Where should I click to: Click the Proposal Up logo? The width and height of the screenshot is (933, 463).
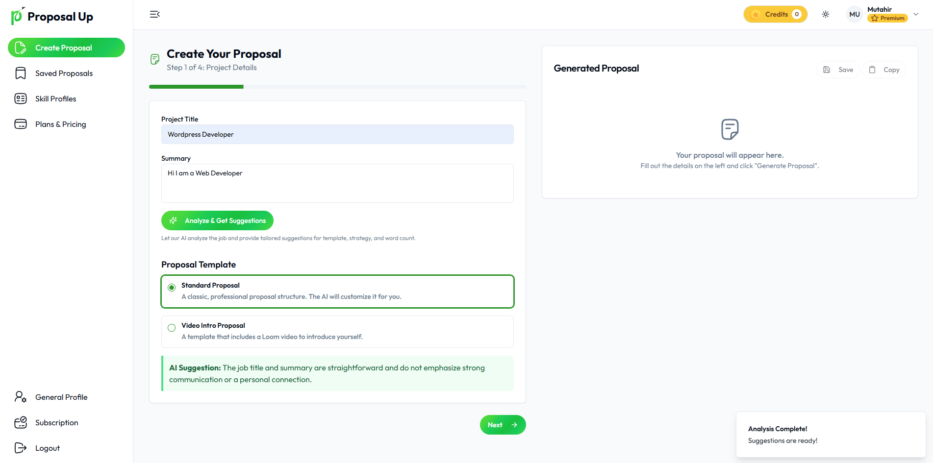click(52, 16)
